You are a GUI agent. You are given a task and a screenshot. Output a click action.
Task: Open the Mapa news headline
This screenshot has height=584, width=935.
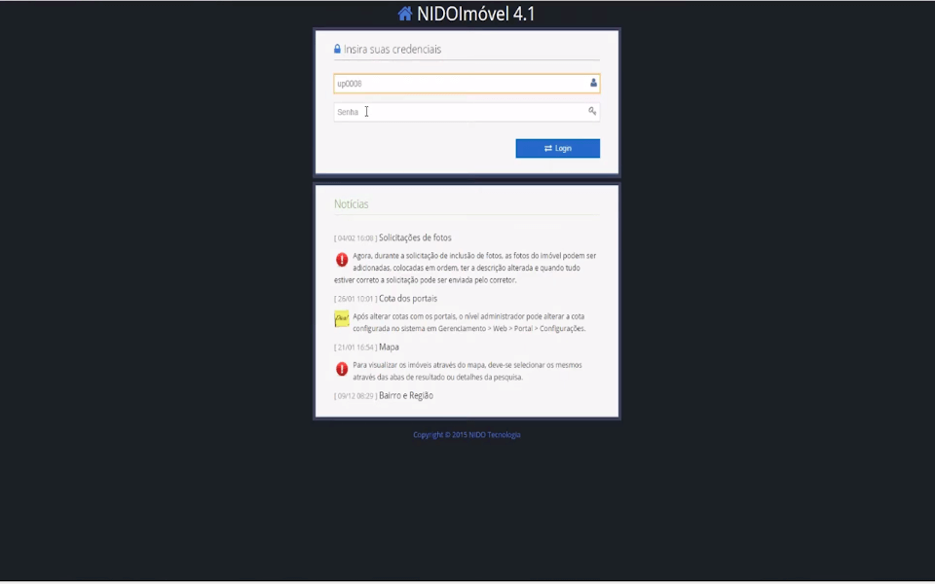[x=389, y=347]
